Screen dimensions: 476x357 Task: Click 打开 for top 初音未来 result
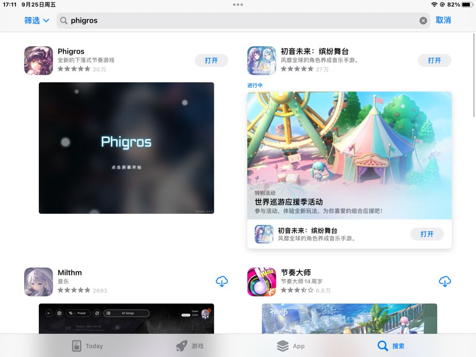[x=435, y=60]
